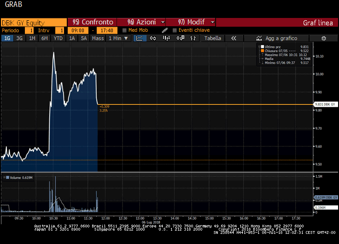Click the white Ultimo prz color swatch
Image resolution: width=339 pixels, height=244 pixels.
[263, 46]
